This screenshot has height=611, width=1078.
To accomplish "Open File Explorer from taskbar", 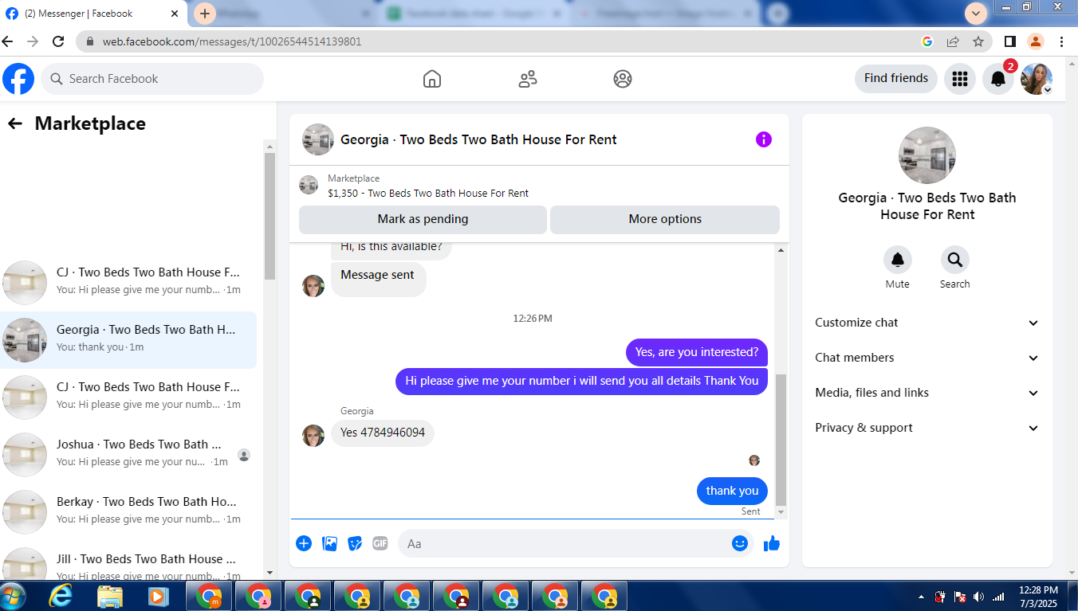I will (110, 596).
